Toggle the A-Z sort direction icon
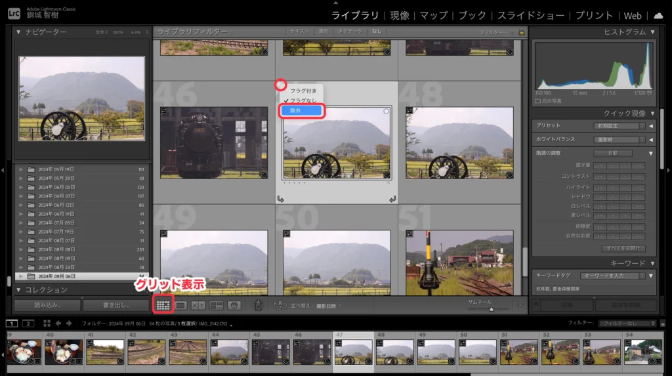Viewport: 672px width, 376px height. point(280,305)
